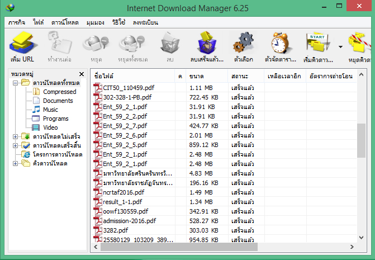Select the Programs category icon
Viewport: 375px width, 260px height.
[36, 119]
